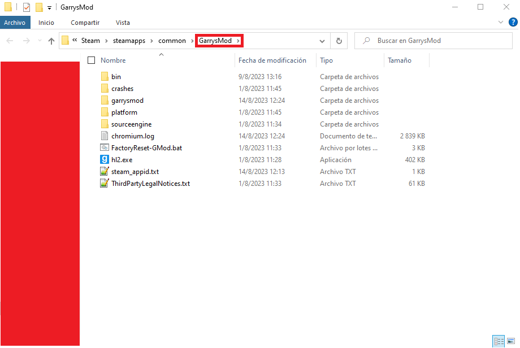Expand the chevron after GarrysMod breadcrumb
The image size is (520, 348).
click(238, 41)
